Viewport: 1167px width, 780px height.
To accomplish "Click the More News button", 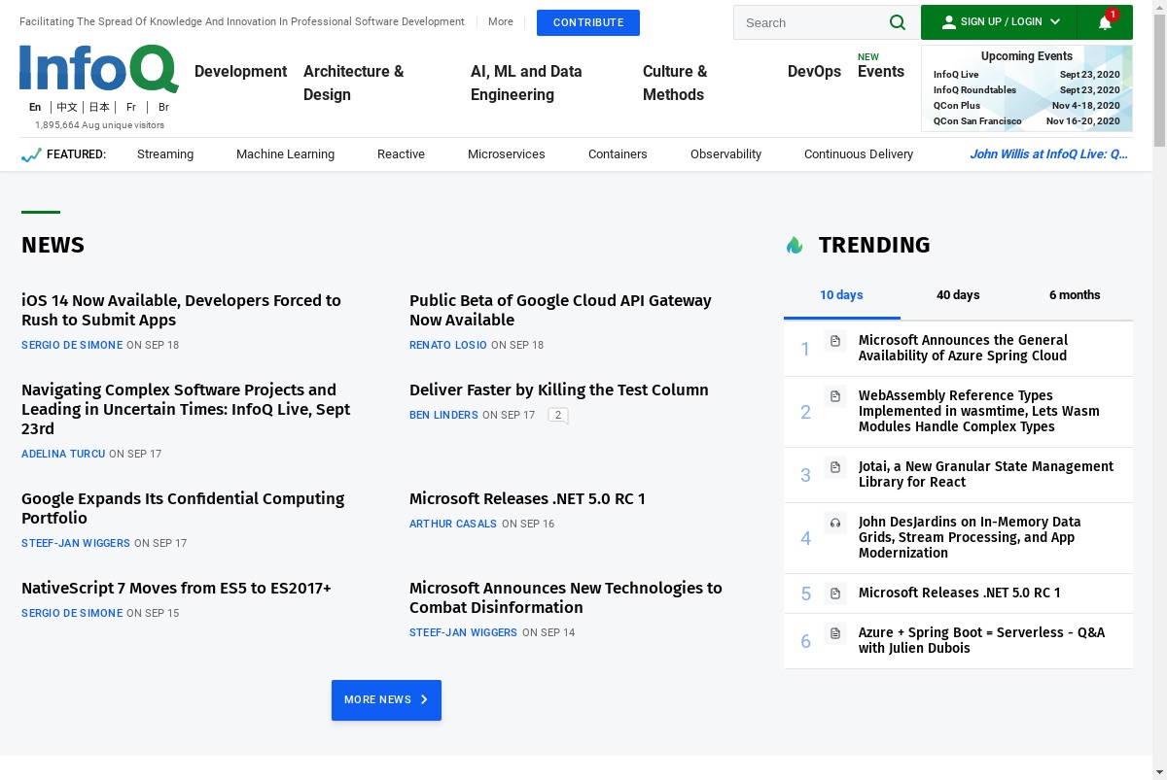I will (386, 700).
